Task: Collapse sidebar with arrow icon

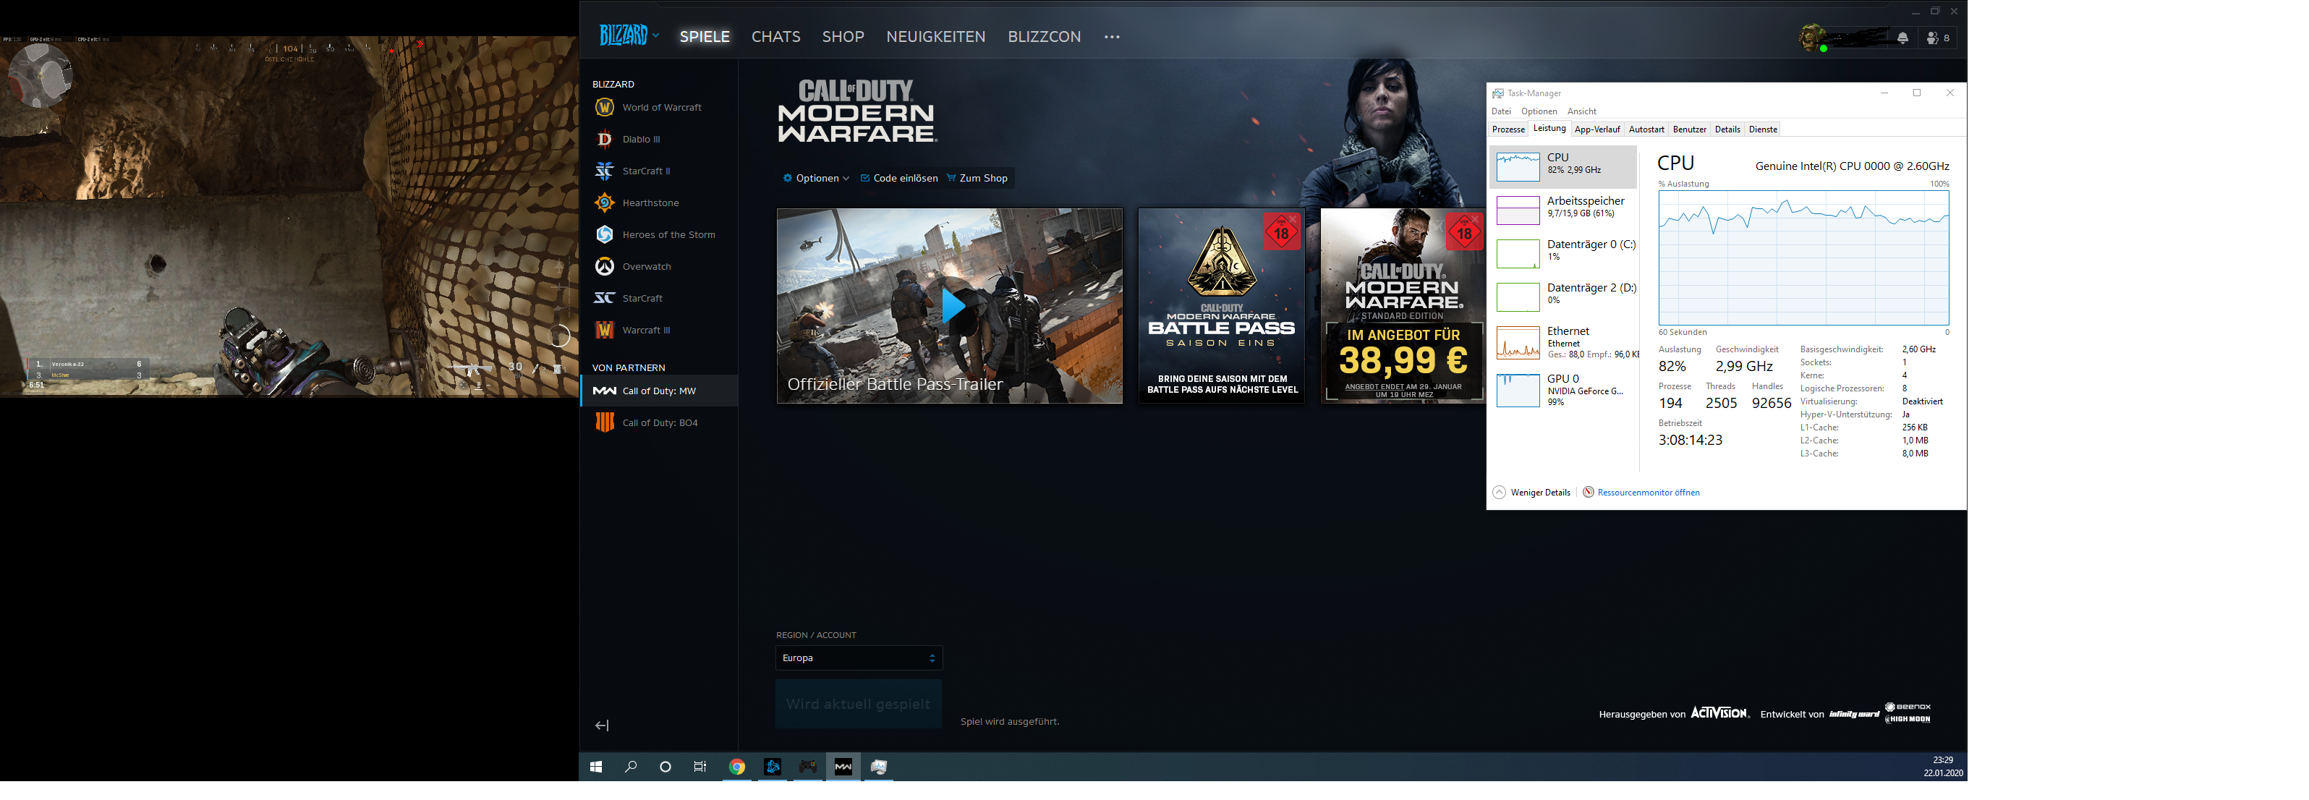Action: [x=603, y=726]
